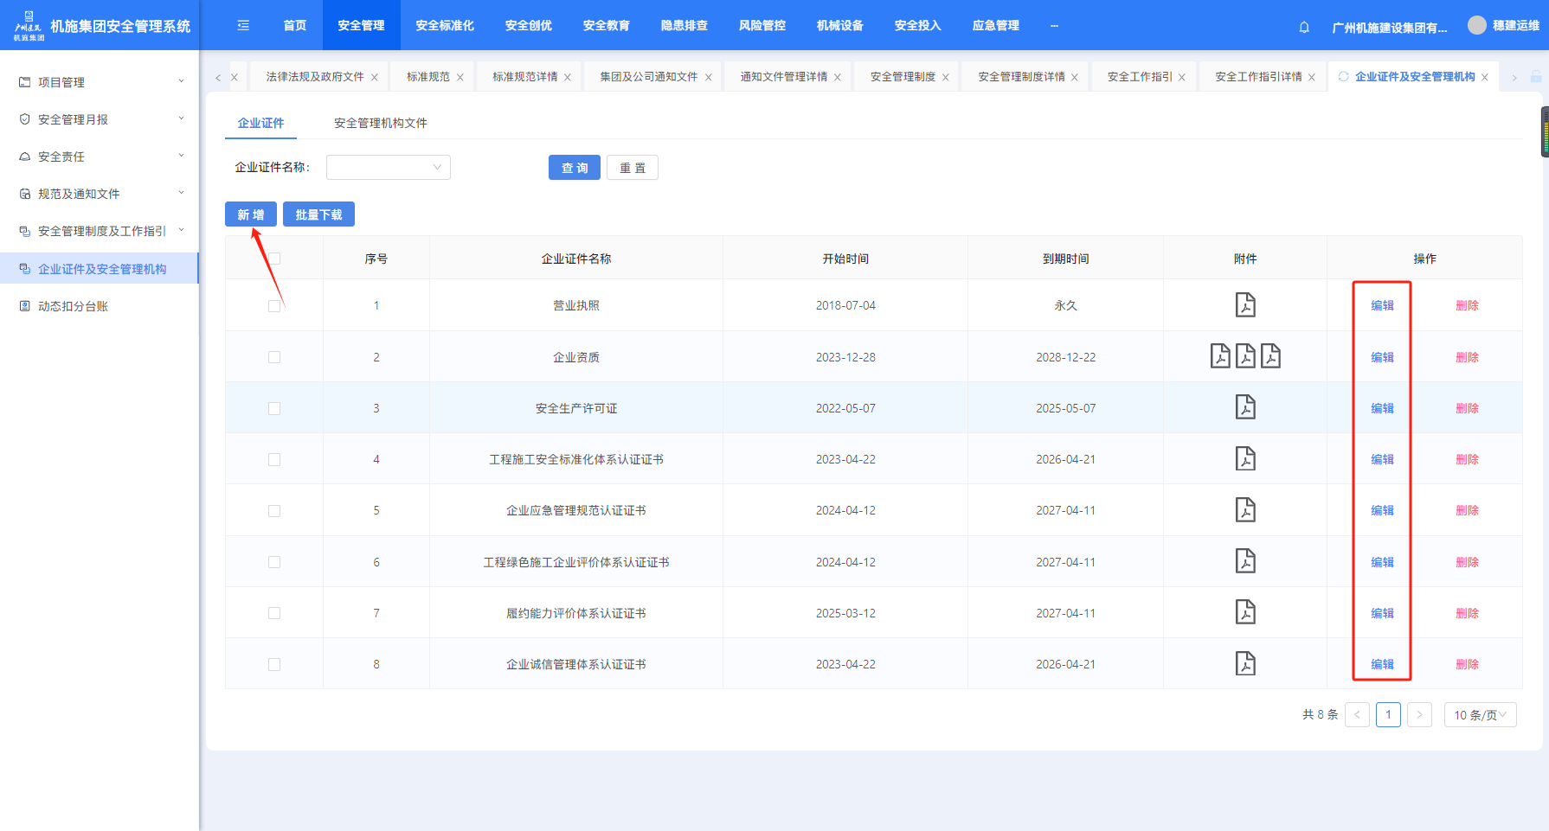
Task: Open the 企业证件名称 dropdown
Action: [x=388, y=168]
